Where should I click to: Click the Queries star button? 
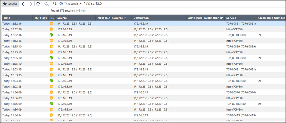(x=10, y=4)
